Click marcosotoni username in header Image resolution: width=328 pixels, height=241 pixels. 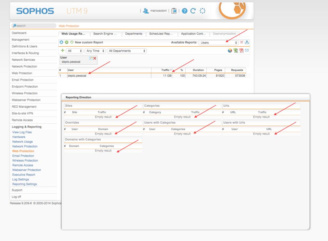(159, 11)
